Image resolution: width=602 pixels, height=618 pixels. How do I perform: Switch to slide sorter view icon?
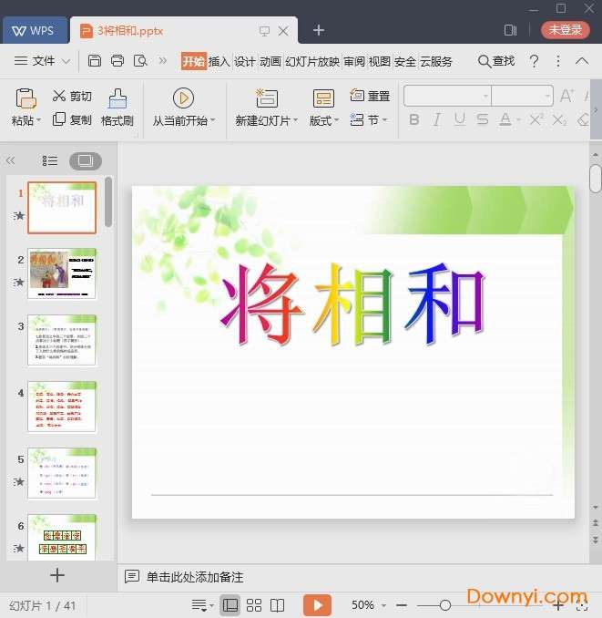(254, 605)
